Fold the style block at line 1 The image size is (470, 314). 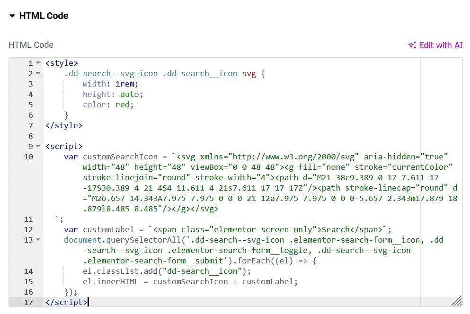click(38, 63)
